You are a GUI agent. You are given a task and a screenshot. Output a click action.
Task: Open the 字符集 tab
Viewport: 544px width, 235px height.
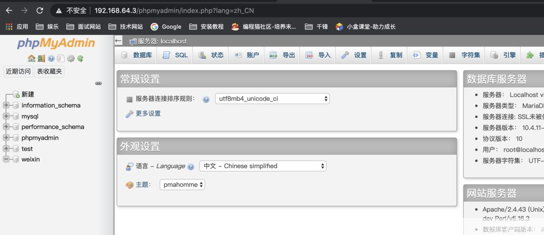click(464, 55)
